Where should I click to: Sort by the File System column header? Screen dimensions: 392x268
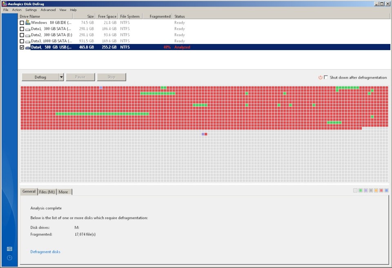[x=130, y=16]
